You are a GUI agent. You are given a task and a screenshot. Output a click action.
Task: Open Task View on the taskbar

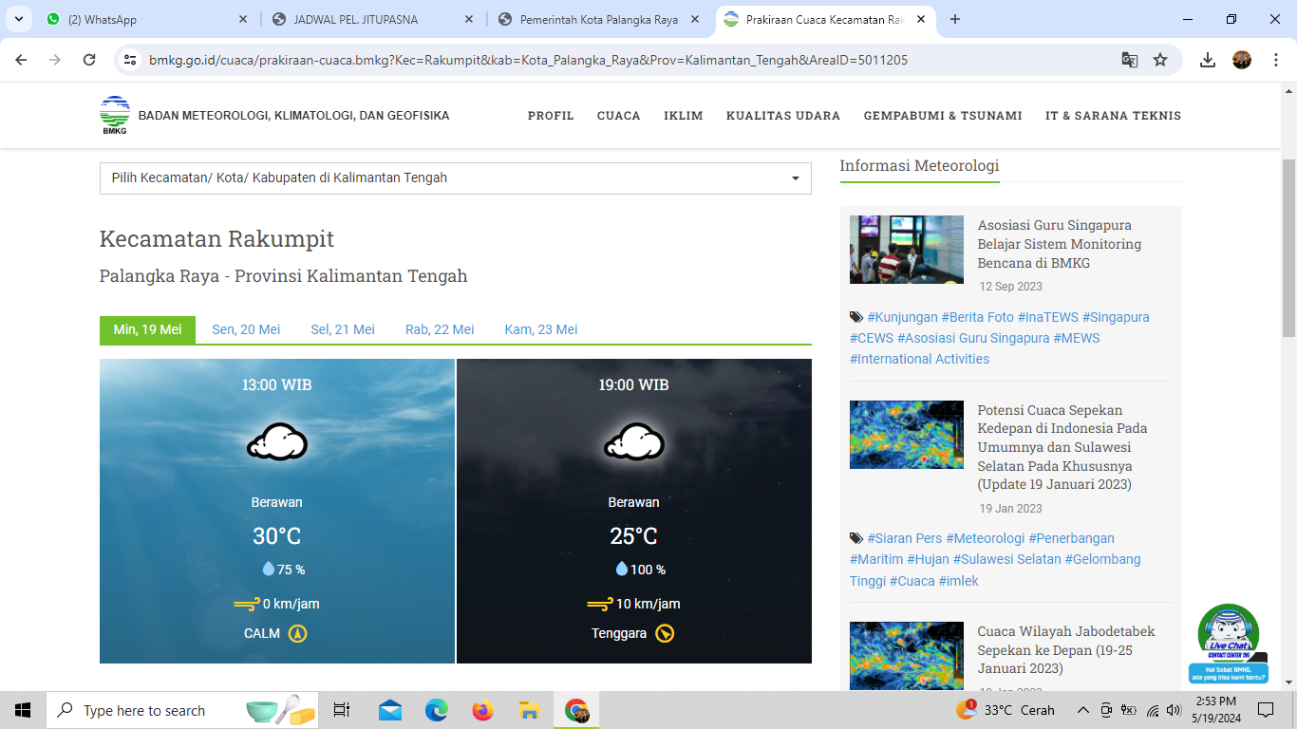342,710
